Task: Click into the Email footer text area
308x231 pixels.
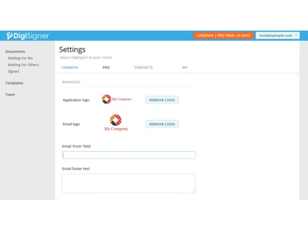Action: tap(129, 184)
